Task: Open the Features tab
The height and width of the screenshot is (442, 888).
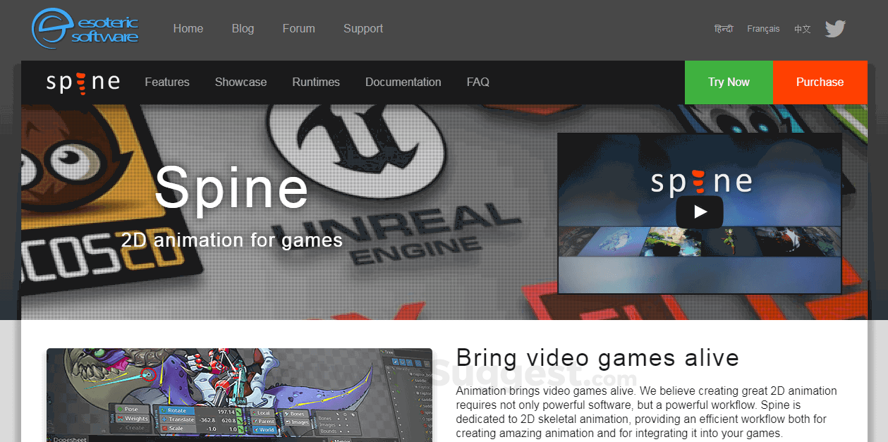Action: click(x=167, y=82)
